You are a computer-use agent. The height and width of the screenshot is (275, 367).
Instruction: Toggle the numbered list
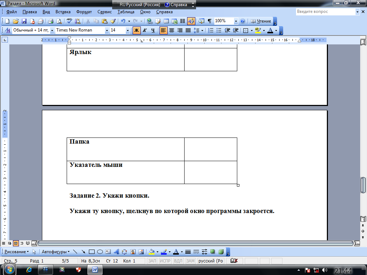tap(211, 30)
